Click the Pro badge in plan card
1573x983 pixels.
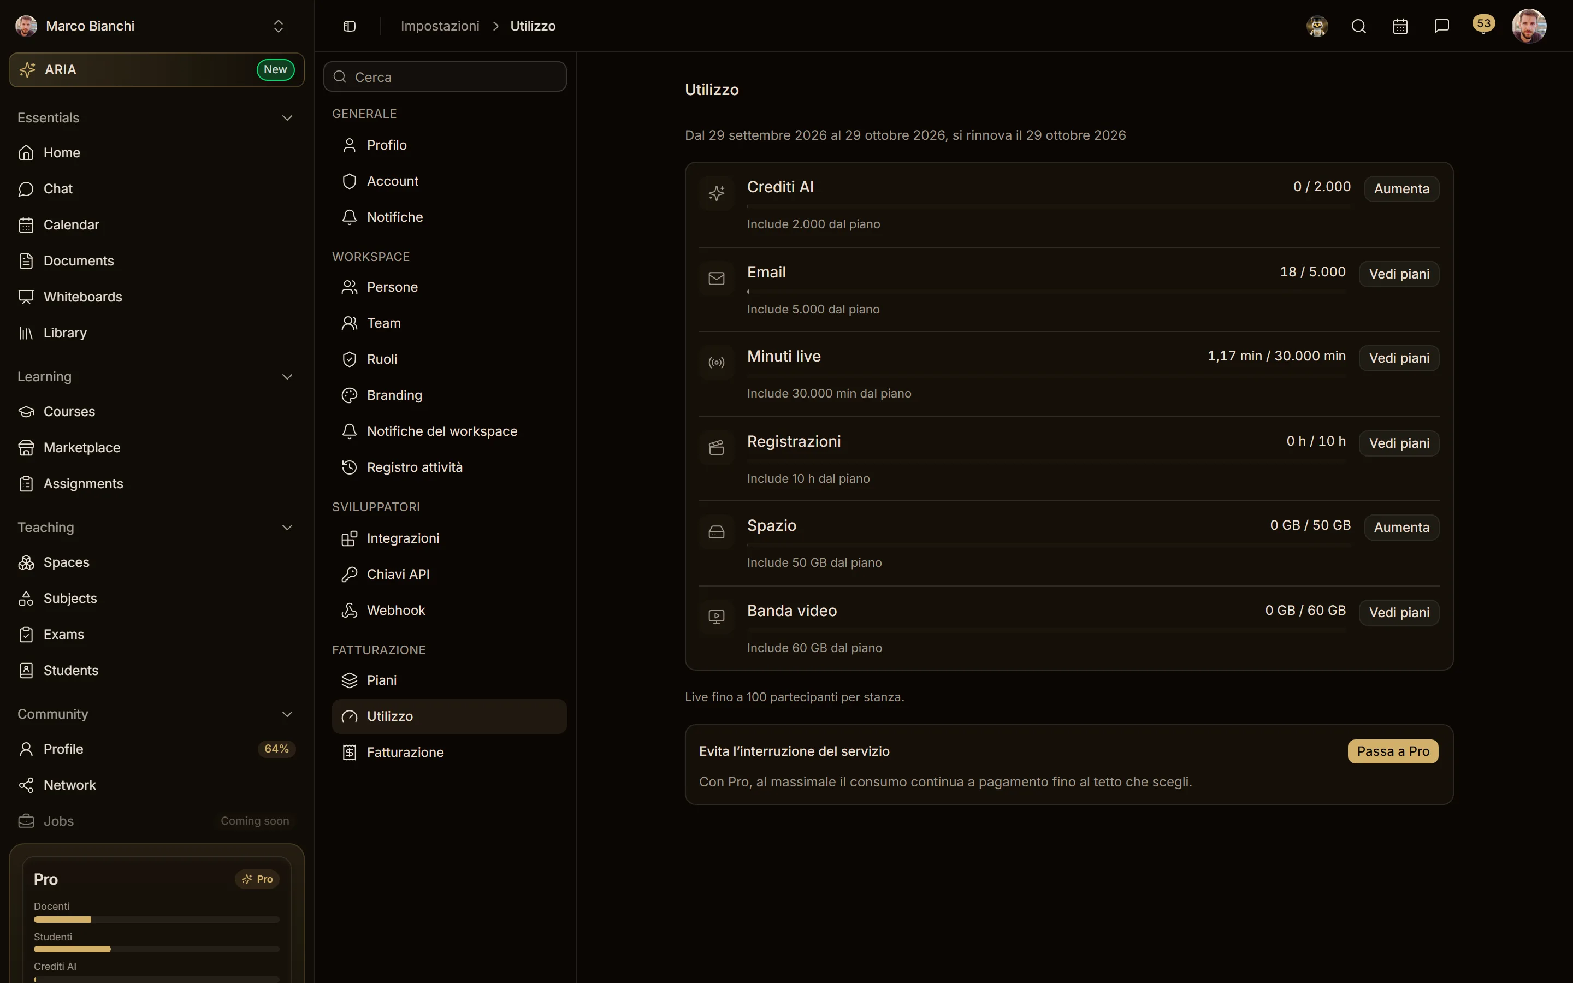point(257,879)
